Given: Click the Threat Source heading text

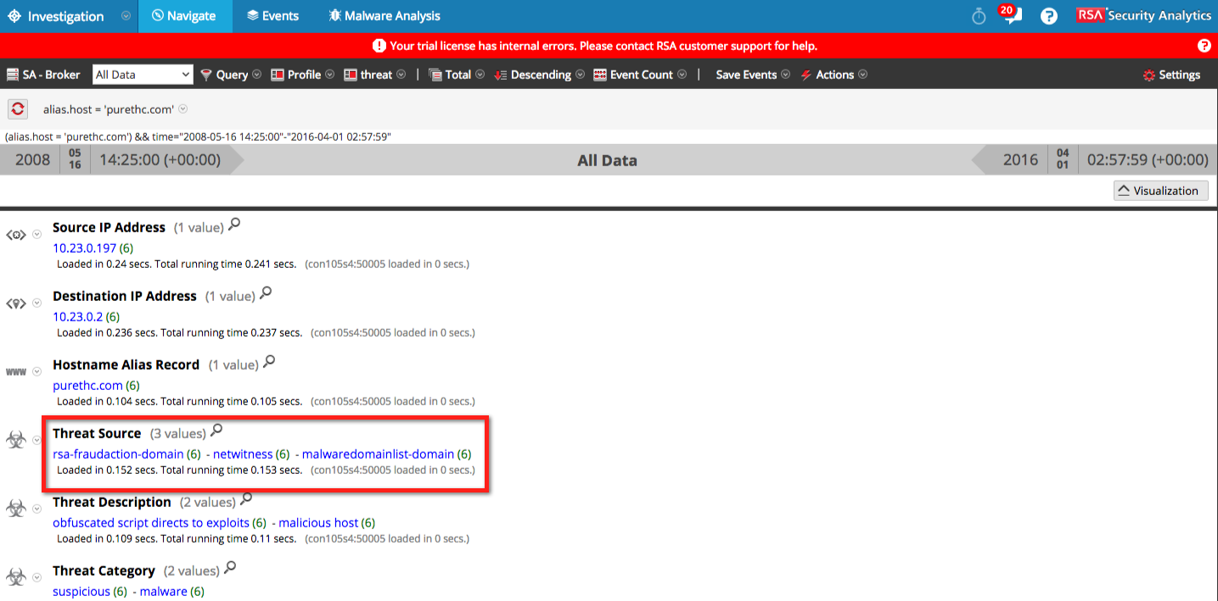Looking at the screenshot, I should pyautogui.click(x=97, y=433).
